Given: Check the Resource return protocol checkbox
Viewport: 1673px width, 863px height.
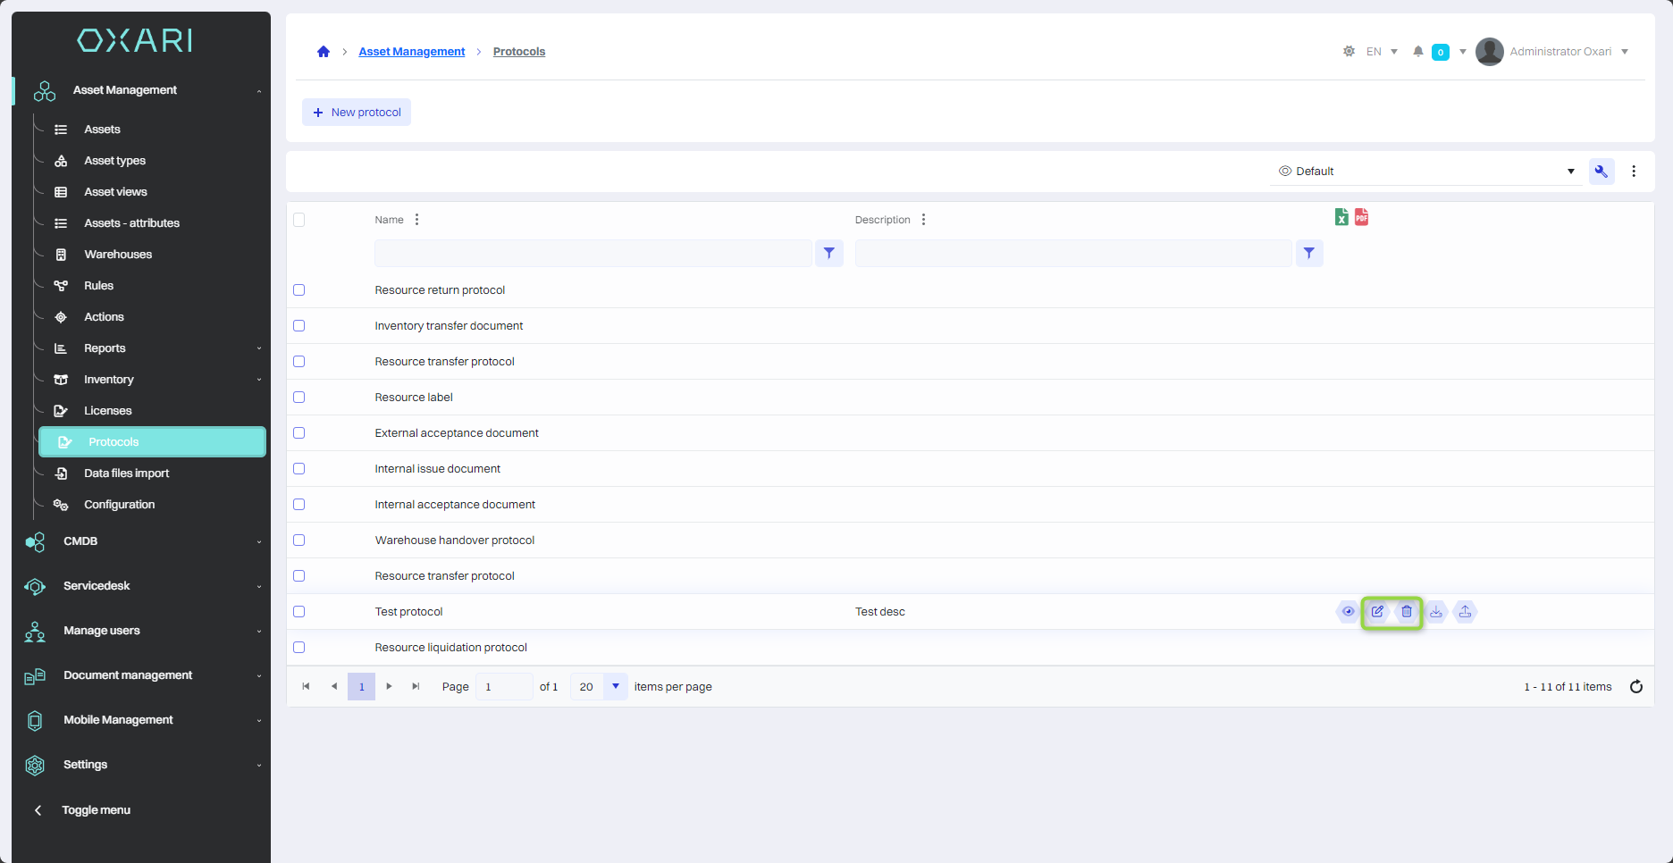Looking at the screenshot, I should [x=299, y=290].
